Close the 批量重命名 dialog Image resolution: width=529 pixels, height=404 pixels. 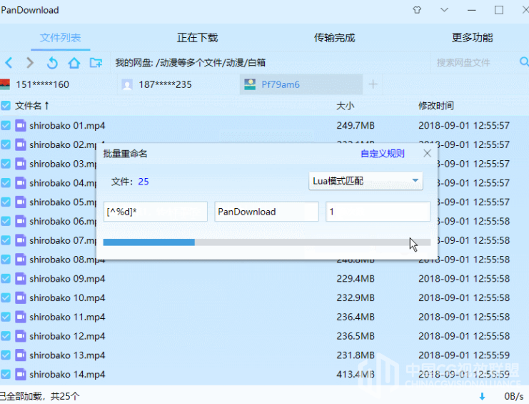tap(427, 153)
